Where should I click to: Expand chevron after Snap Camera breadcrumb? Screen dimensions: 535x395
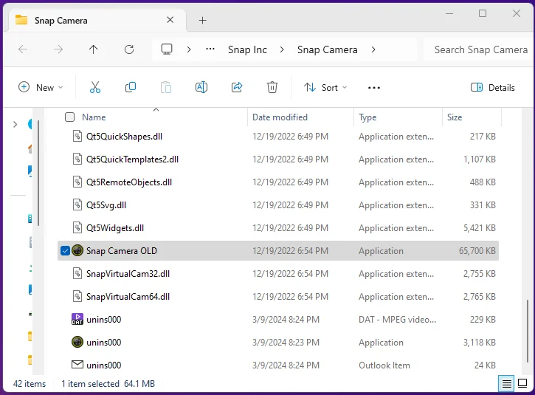(373, 50)
